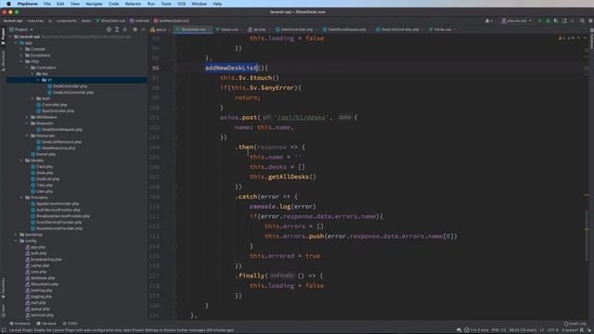Collapse the Providers folder

click(x=21, y=198)
